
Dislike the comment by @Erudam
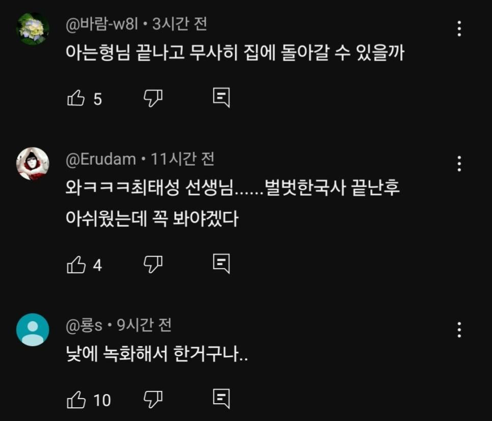pos(153,265)
